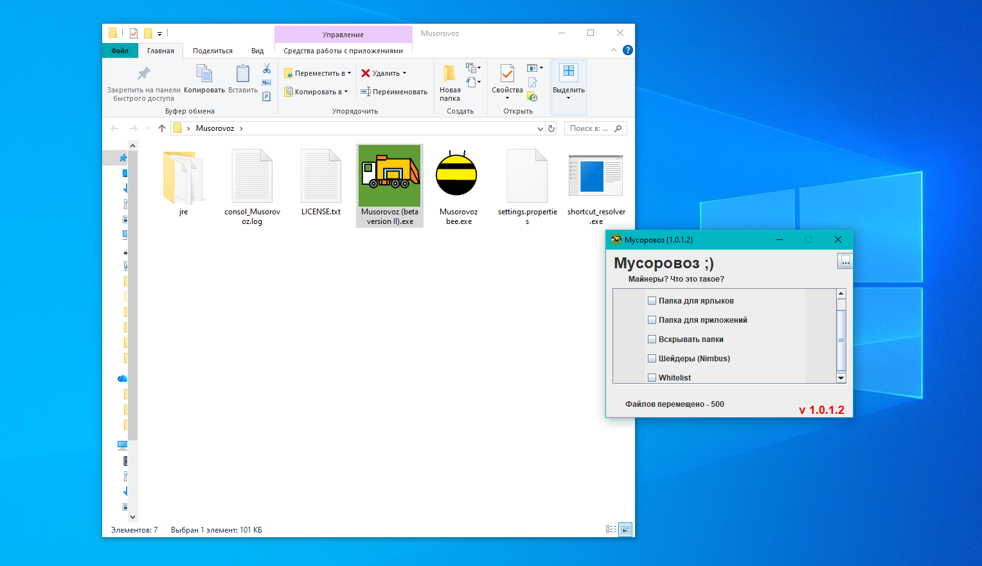Open the settings.properties file
Image resolution: width=982 pixels, height=566 pixels.
[x=526, y=175]
